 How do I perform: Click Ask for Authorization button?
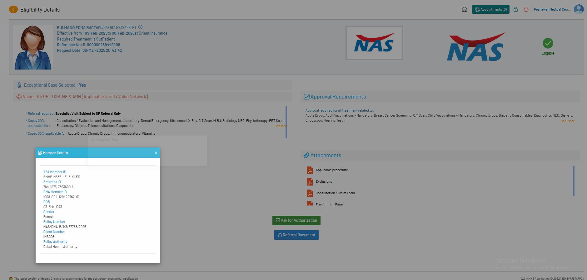[296, 220]
